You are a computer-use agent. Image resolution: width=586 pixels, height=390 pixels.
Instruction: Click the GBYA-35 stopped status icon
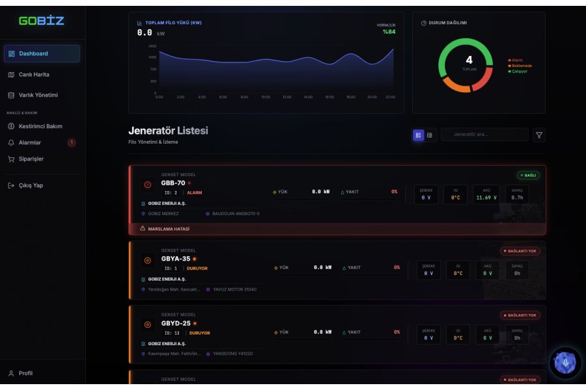pyautogui.click(x=146, y=261)
